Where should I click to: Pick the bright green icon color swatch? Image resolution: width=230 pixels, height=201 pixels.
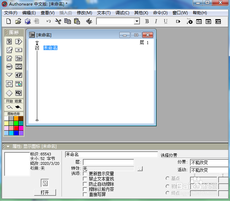coord(16,123)
